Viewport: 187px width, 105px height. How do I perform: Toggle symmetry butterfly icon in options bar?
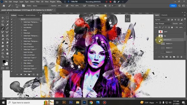124,6
